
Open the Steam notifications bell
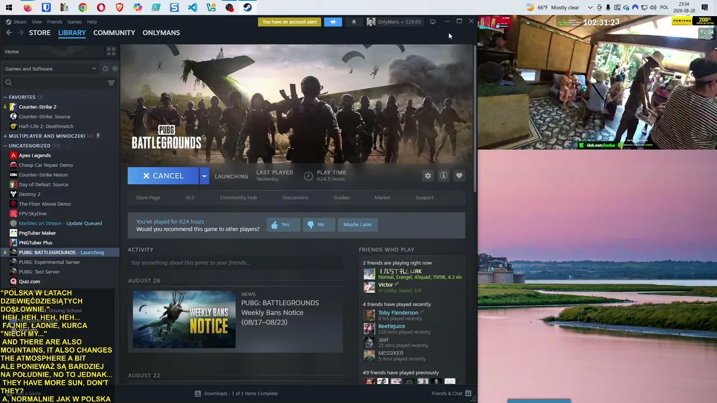pyautogui.click(x=353, y=22)
